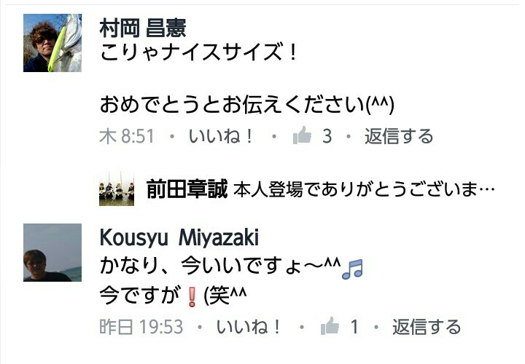Click the name 村岡 昌憲
Screen dimensions: 525x364
143,28
